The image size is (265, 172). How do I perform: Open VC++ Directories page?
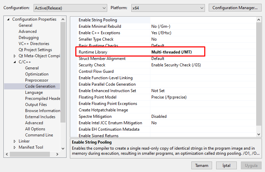coord(34,43)
